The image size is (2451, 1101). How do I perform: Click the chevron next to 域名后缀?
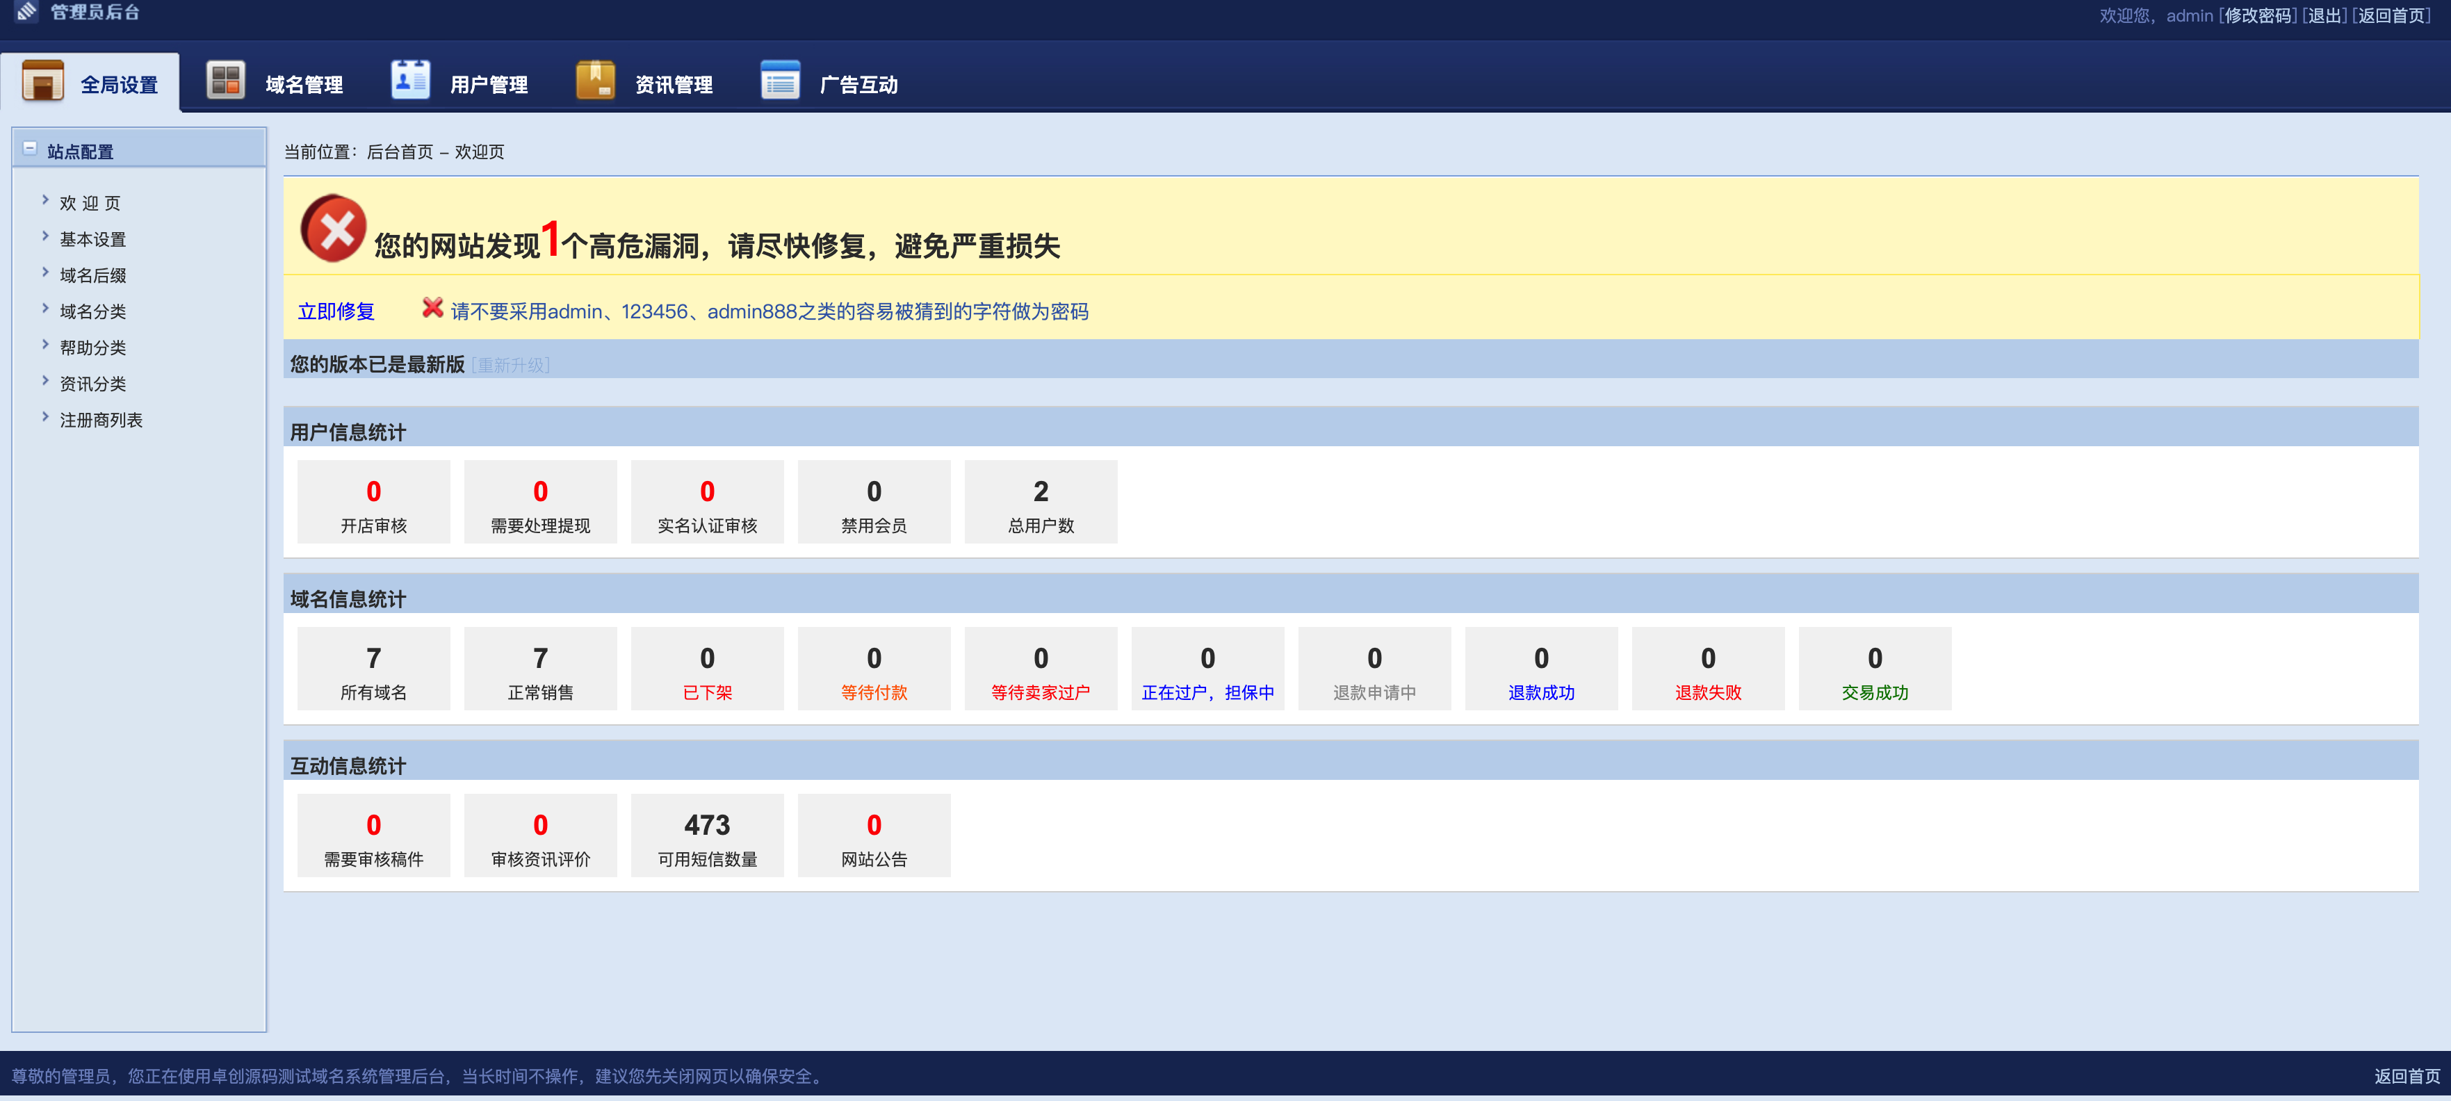[44, 273]
